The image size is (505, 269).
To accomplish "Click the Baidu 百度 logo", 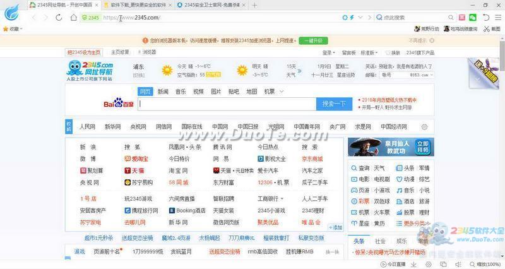I will [x=119, y=103].
